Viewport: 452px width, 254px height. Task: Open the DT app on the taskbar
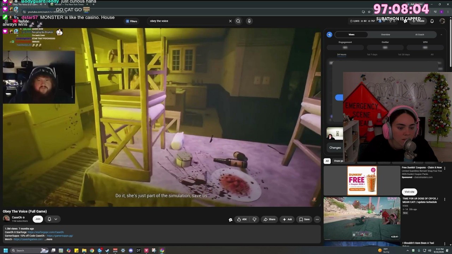pyautogui.click(x=138, y=250)
